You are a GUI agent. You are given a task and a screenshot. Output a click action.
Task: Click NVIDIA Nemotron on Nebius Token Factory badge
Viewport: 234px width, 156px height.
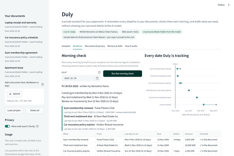98,32
